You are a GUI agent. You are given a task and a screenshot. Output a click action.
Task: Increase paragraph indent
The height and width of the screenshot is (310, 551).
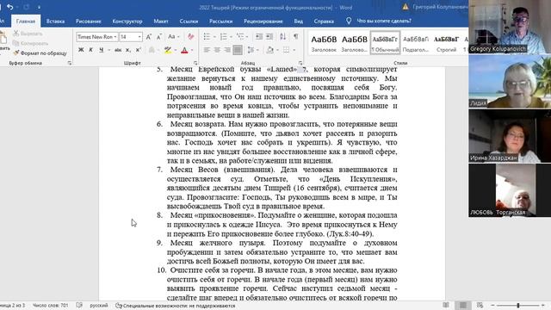point(269,36)
